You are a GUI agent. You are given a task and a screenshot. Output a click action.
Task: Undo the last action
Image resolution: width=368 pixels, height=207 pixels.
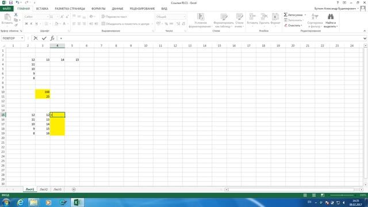click(x=17, y=2)
